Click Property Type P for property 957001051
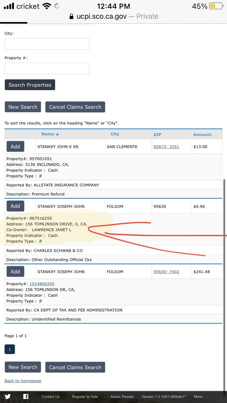Screen dimensions: 227x403 point(41,176)
